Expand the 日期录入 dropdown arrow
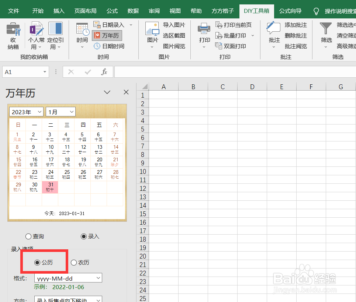Screen dimensions: 356x302 tap(131, 25)
